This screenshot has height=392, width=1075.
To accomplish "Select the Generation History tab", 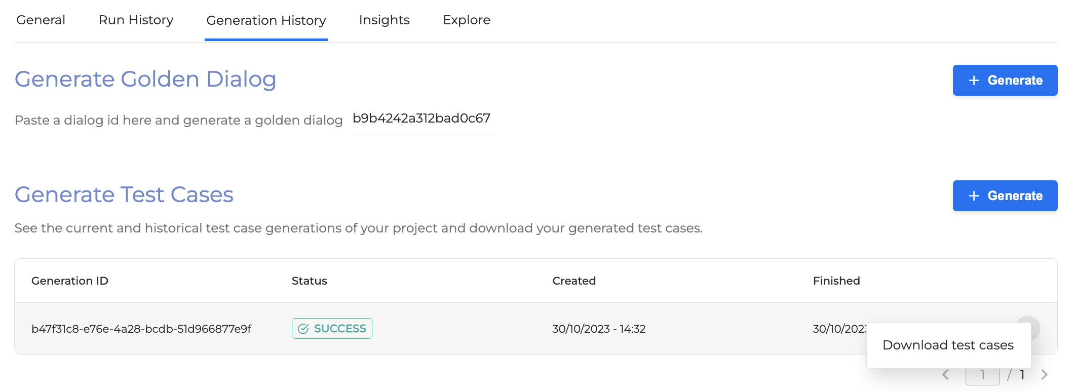I will (266, 20).
